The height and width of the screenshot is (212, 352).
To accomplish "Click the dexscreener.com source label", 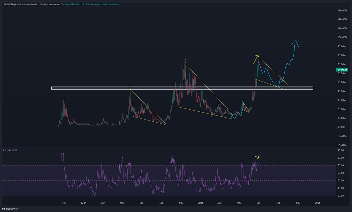I will 51,4.
